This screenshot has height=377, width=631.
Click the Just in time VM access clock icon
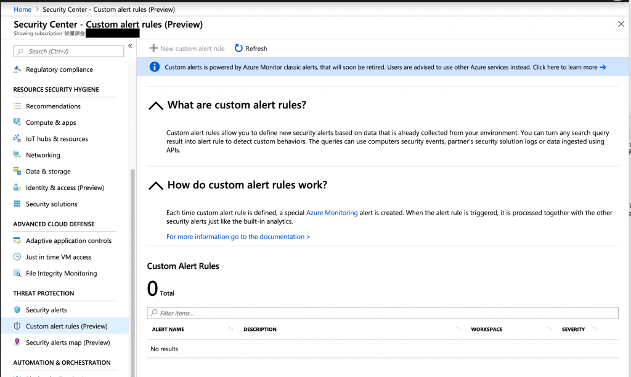tap(17, 256)
